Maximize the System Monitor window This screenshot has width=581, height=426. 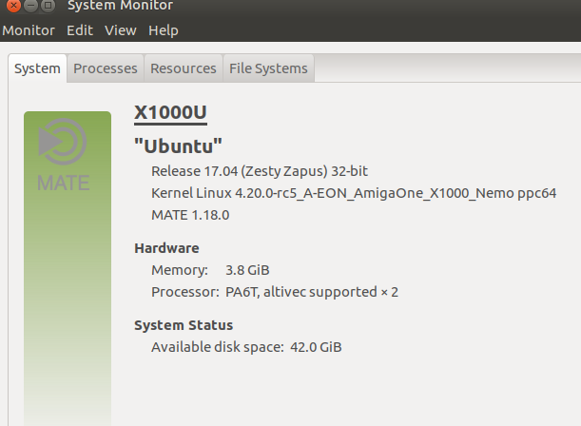coord(48,6)
